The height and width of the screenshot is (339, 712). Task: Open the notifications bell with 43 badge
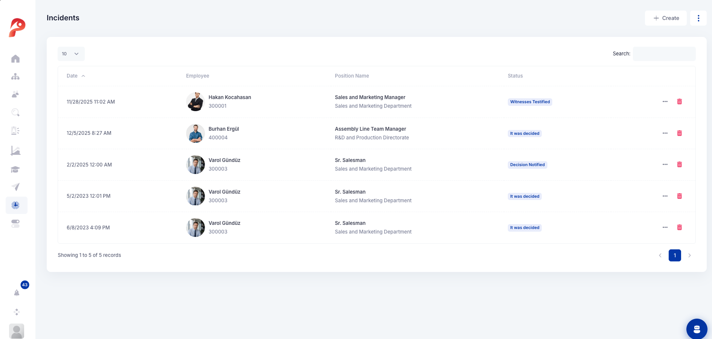tap(17, 293)
